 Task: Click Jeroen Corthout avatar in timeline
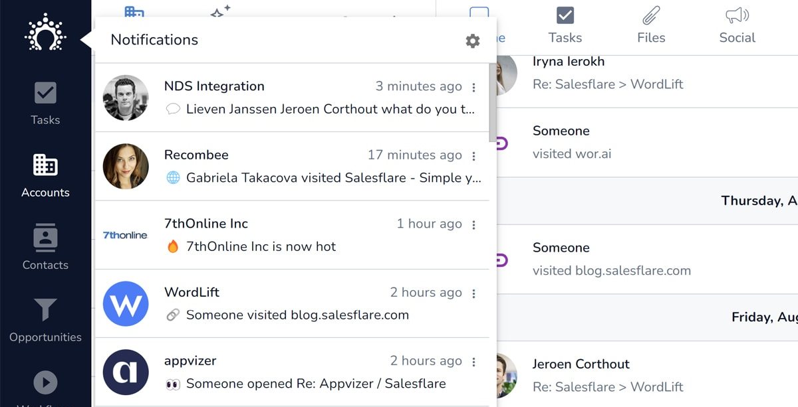(507, 376)
